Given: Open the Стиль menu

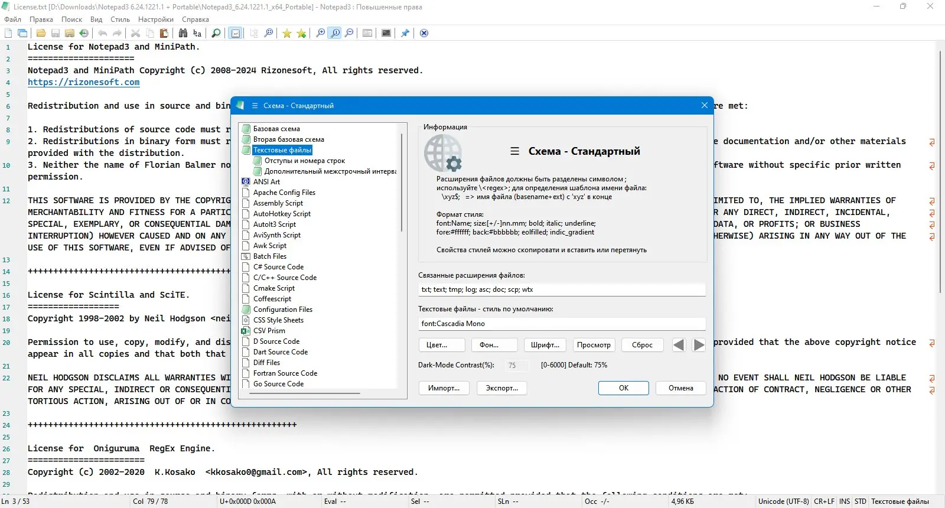Looking at the screenshot, I should [120, 19].
